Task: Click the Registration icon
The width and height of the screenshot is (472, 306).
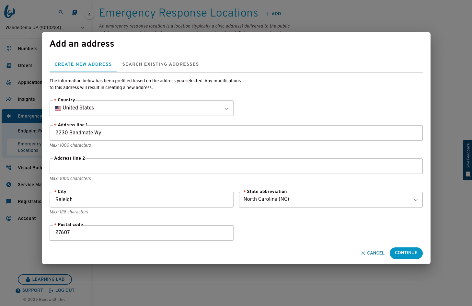Action: pos(9,201)
